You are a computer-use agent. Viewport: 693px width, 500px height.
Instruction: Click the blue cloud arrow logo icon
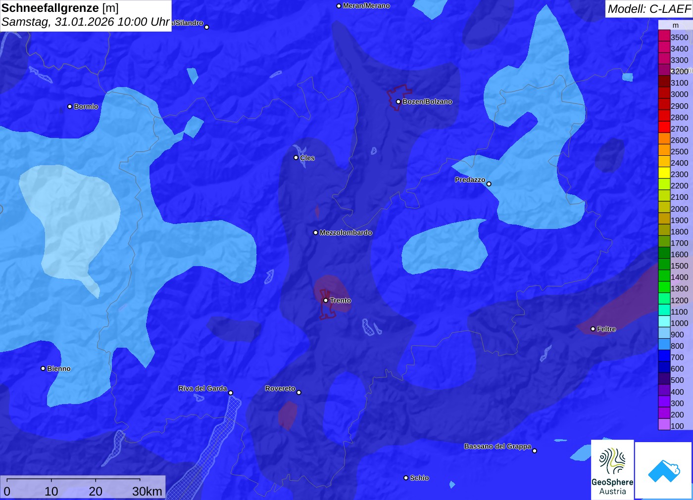(x=664, y=471)
